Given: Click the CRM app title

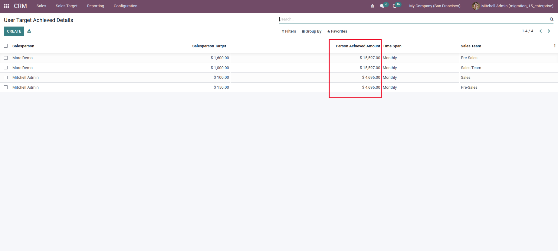Looking at the screenshot, I should tap(20, 6).
